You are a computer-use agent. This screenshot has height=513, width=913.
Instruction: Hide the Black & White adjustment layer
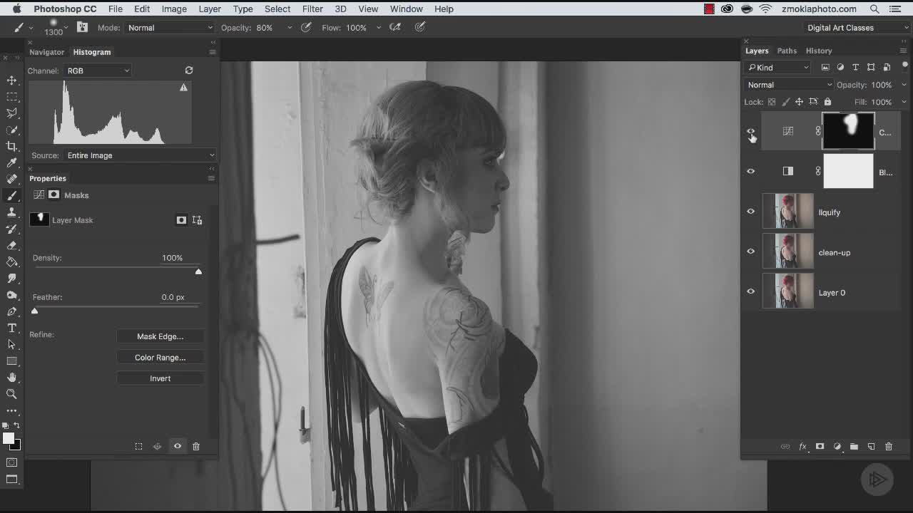(750, 171)
